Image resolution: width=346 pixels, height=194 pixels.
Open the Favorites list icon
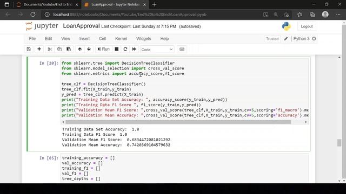pos(300,15)
